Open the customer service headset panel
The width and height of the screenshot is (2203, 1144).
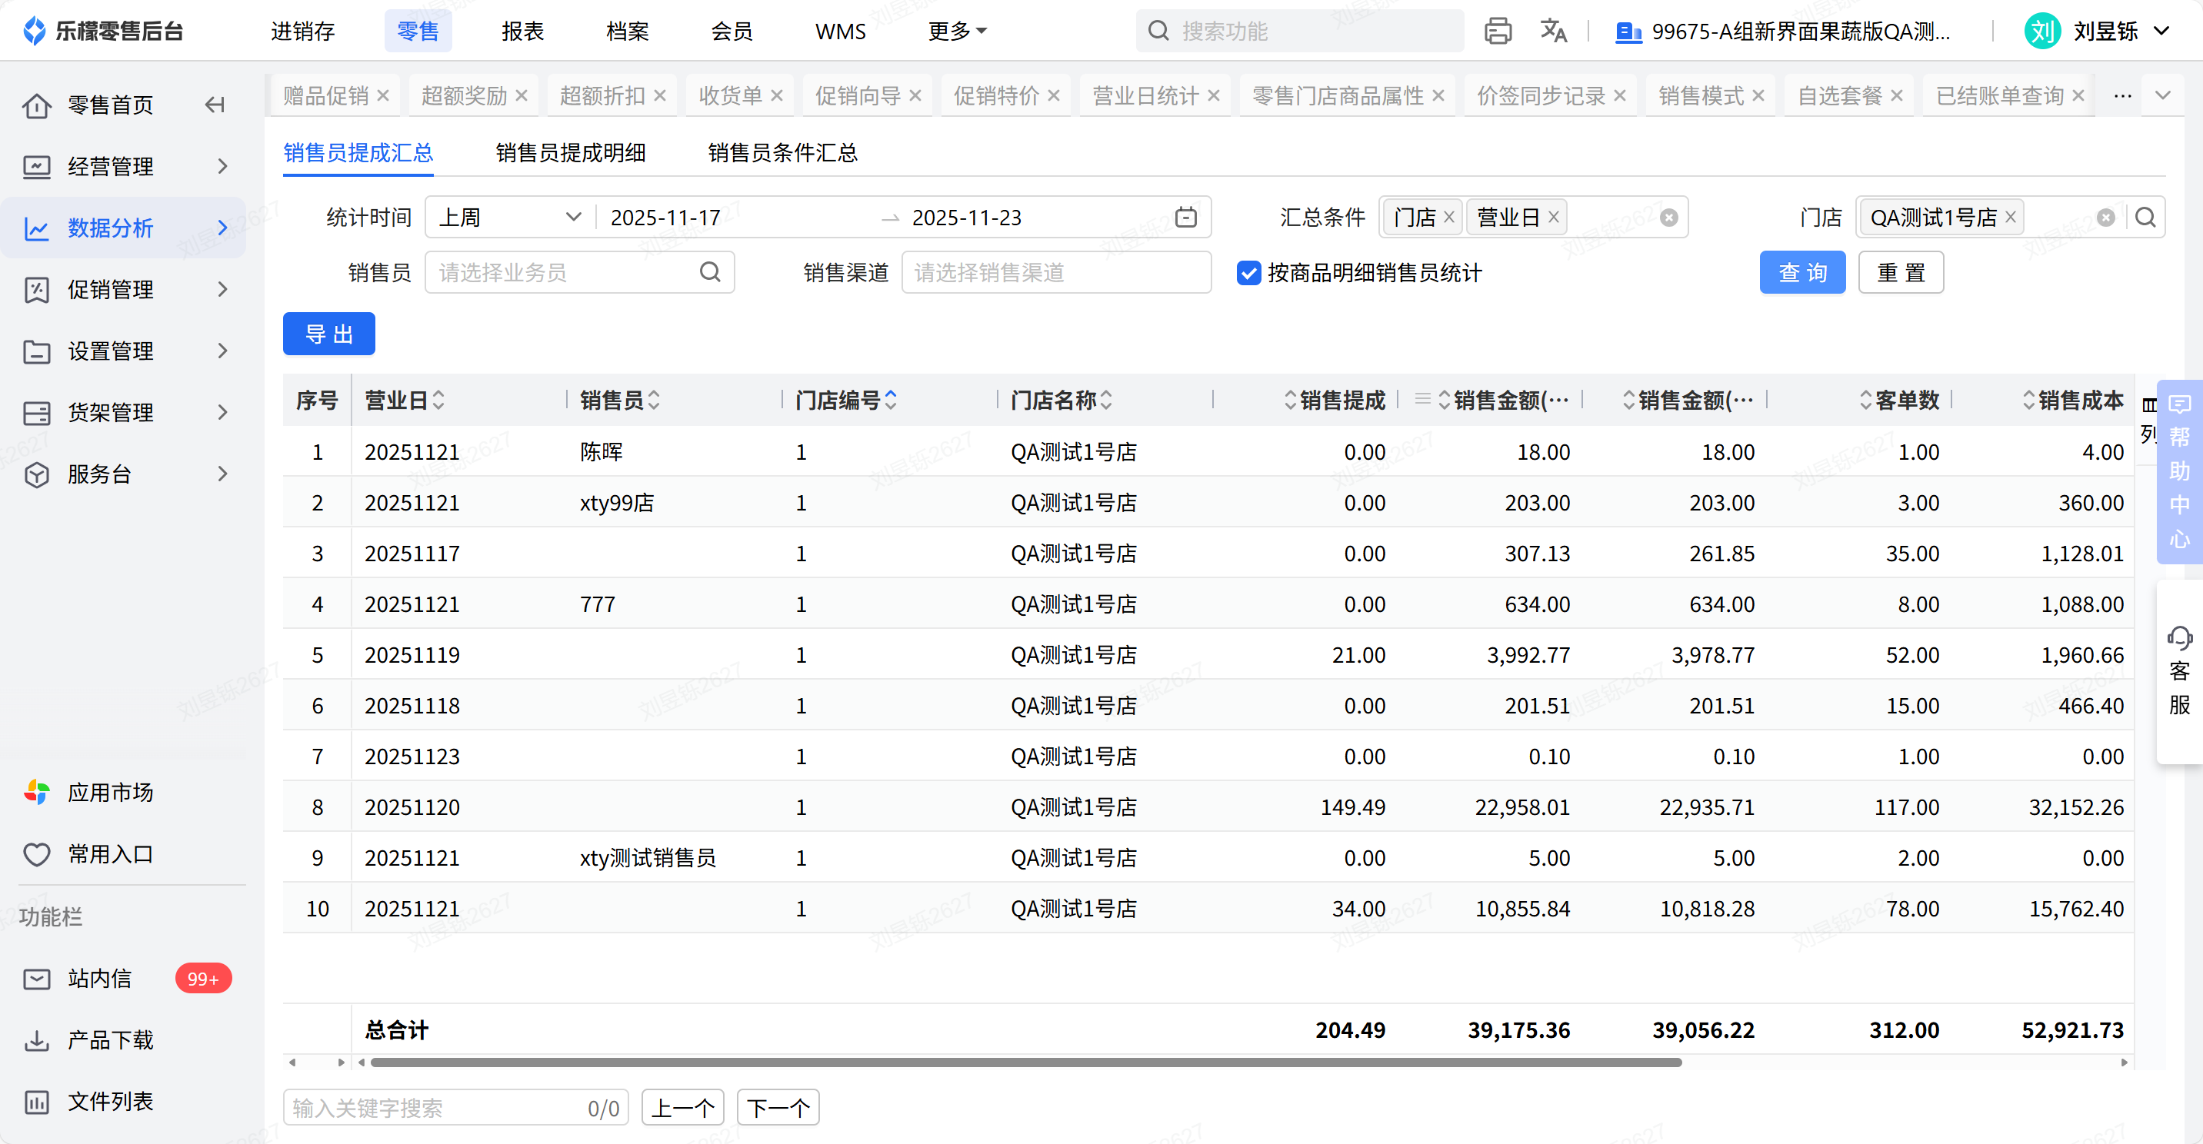pos(2179,671)
